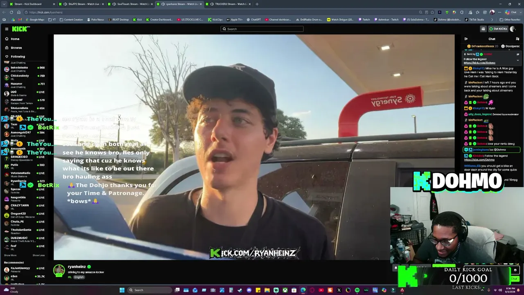
Task: Open the VeteransRadio channel in sidebar
Action: click(x=25, y=174)
